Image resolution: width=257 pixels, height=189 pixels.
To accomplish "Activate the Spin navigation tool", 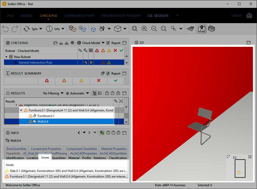I will pos(31,29).
